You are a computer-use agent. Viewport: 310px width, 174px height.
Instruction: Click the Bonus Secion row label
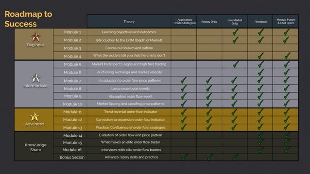(x=72, y=157)
